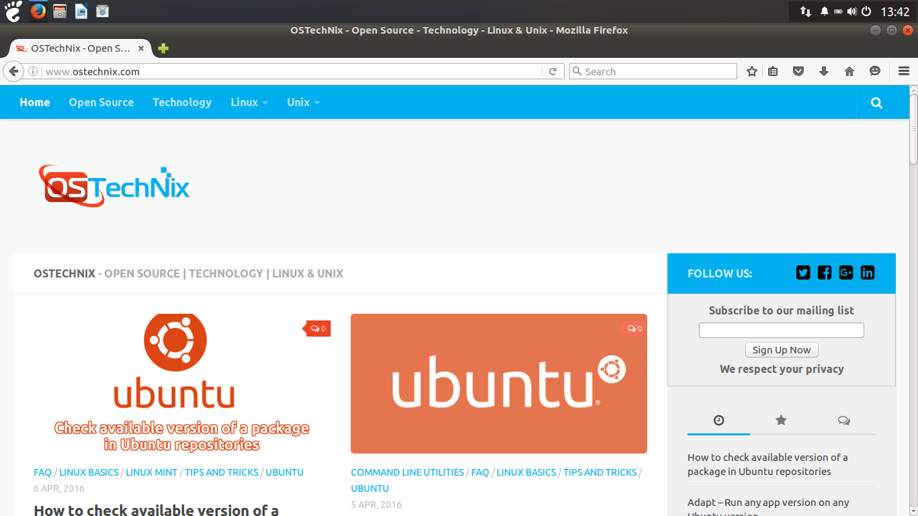The width and height of the screenshot is (918, 516).
Task: Bookmark this page with the star icon
Action: pyautogui.click(x=752, y=71)
